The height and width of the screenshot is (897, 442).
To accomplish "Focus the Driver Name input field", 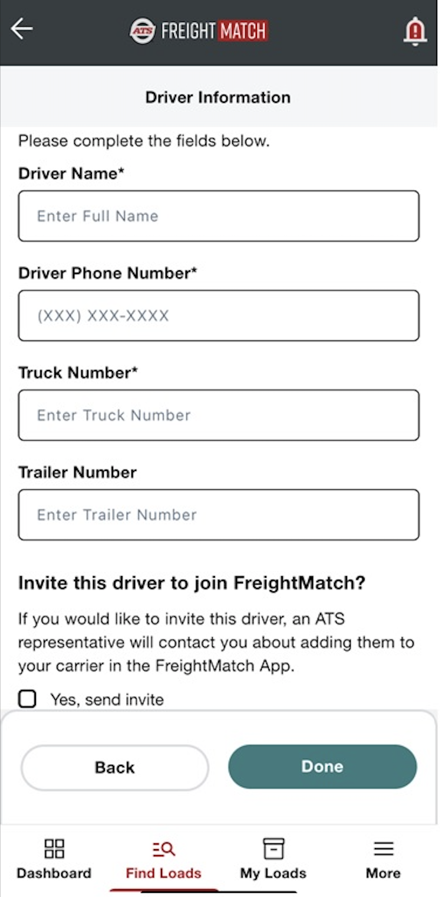I will pyautogui.click(x=219, y=216).
